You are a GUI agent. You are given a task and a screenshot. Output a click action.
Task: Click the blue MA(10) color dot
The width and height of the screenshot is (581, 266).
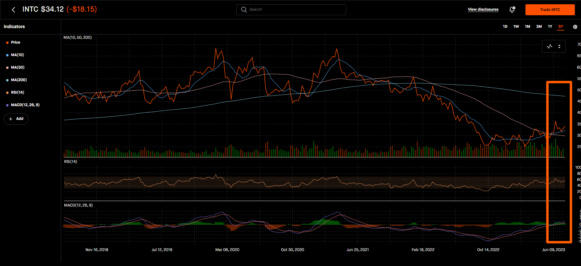[7, 55]
